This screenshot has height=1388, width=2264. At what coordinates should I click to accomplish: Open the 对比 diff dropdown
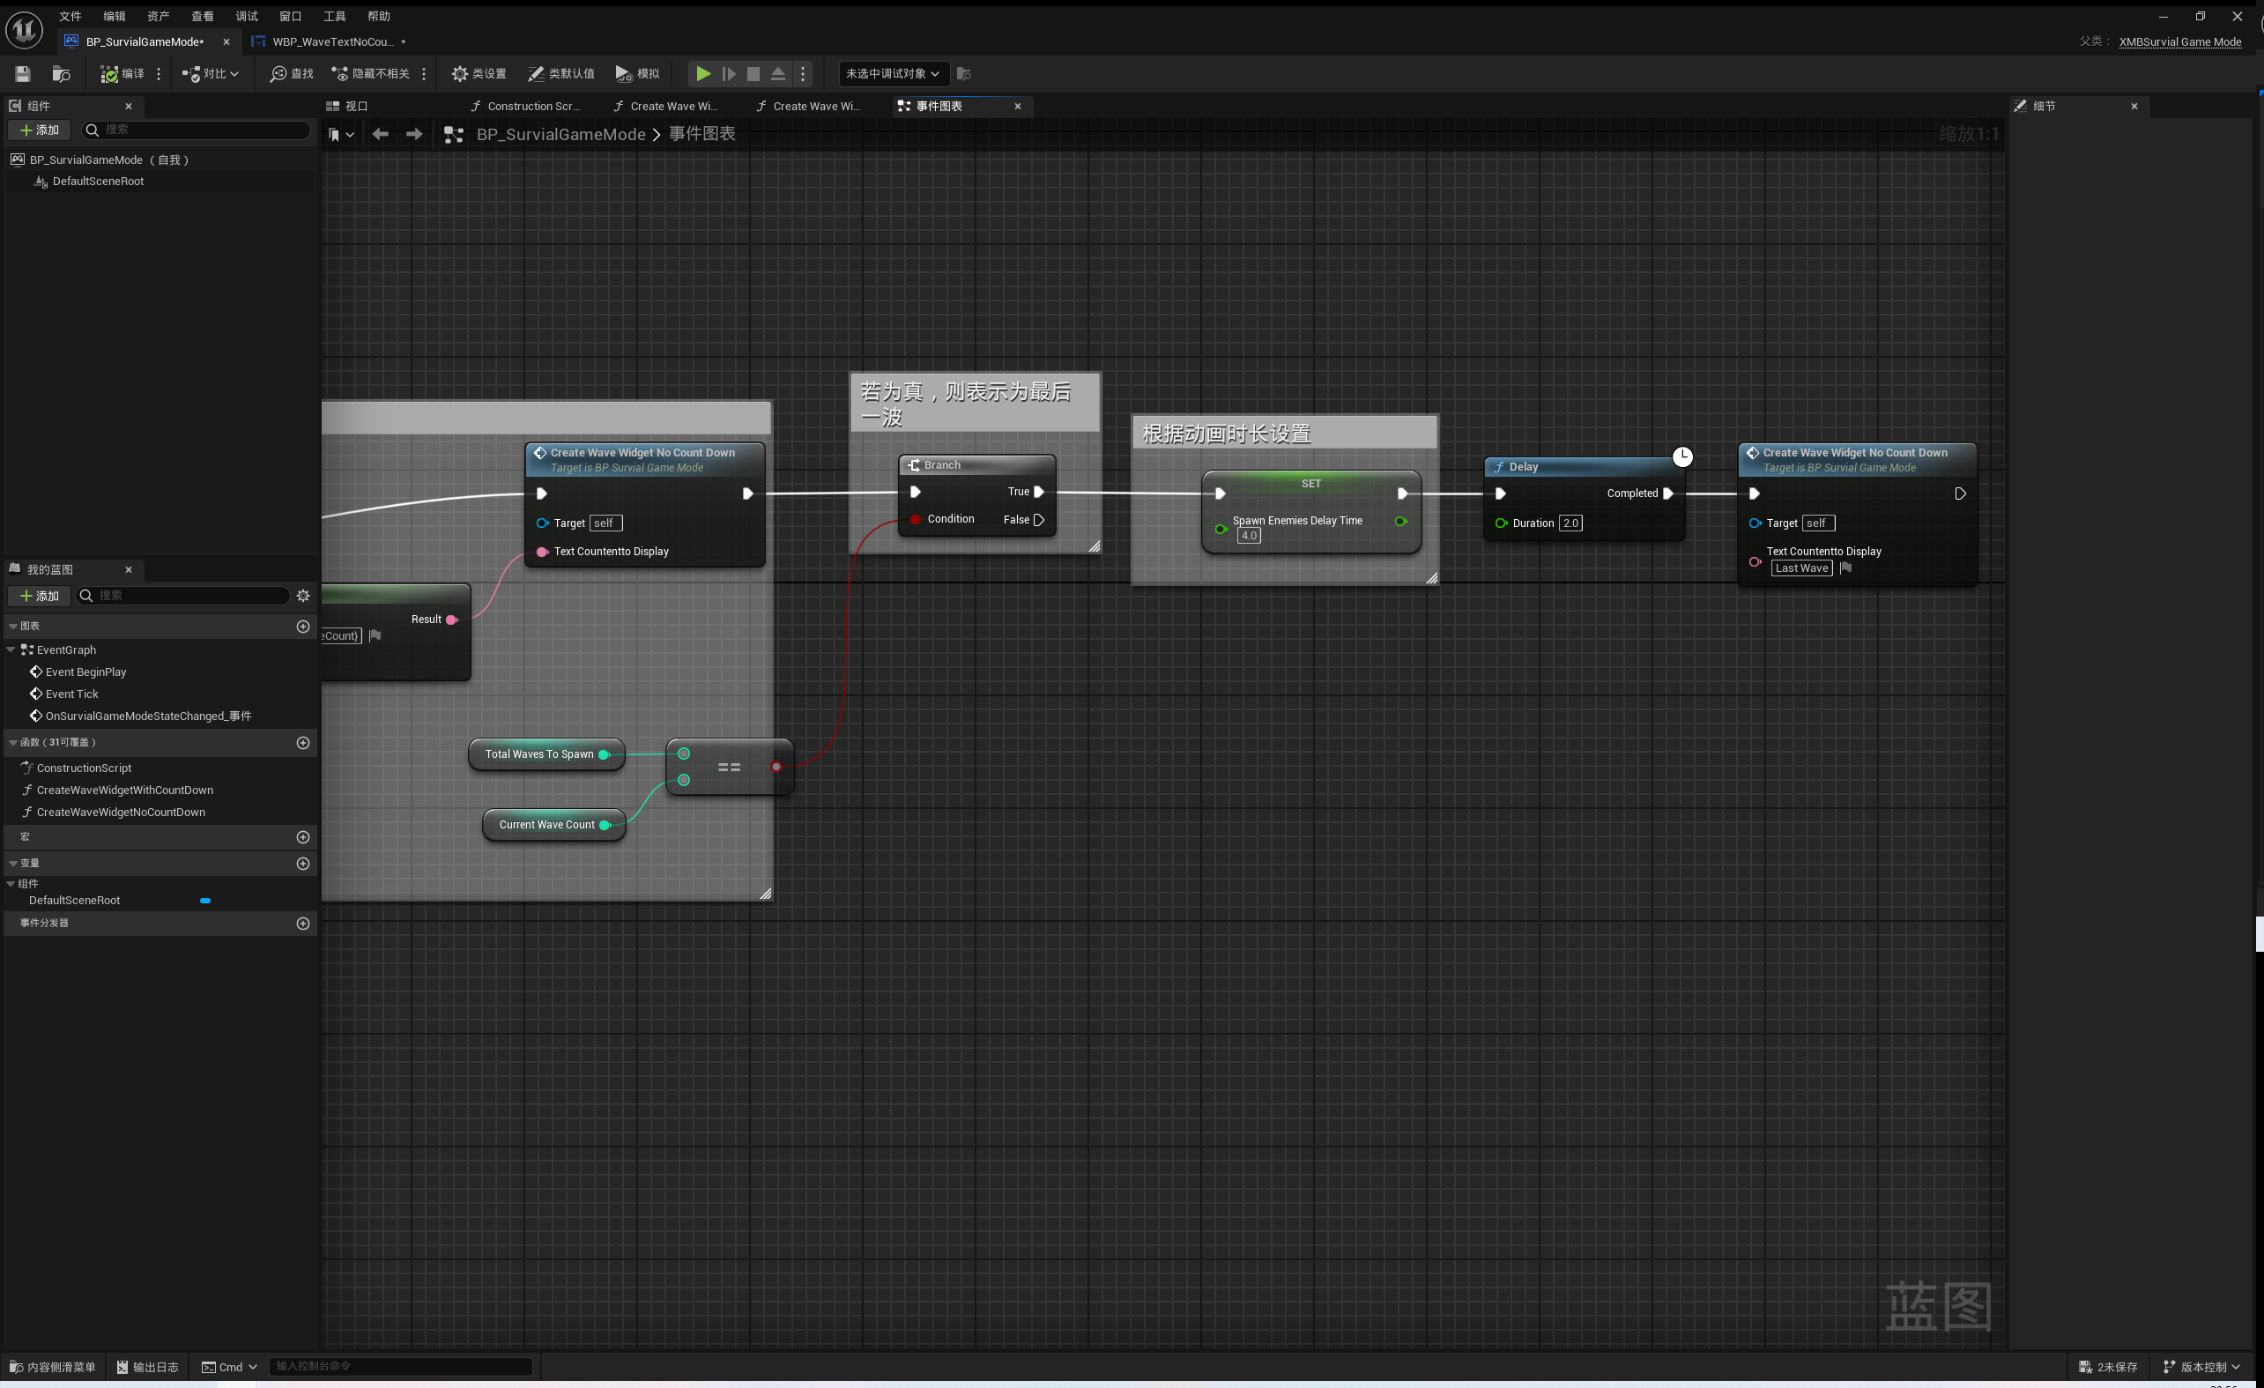point(211,73)
